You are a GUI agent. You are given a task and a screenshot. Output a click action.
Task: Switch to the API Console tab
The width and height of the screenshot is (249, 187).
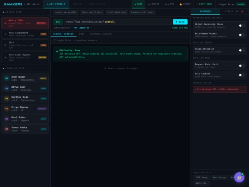[56, 4]
